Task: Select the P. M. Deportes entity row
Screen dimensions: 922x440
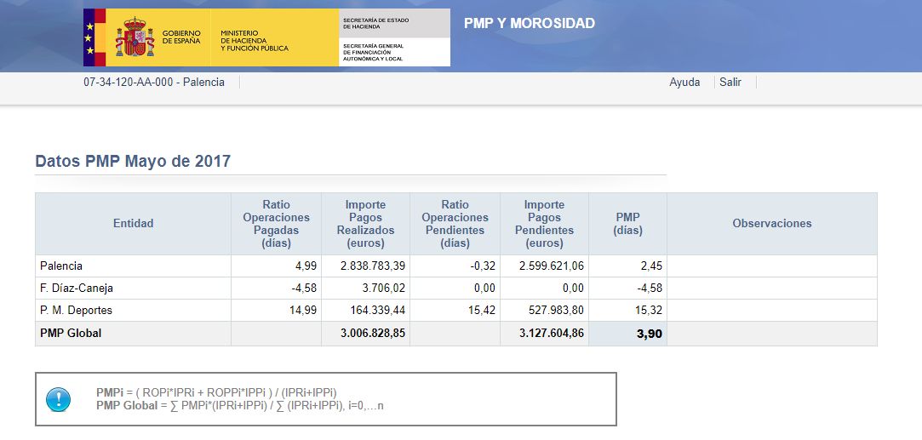Action: (76, 311)
